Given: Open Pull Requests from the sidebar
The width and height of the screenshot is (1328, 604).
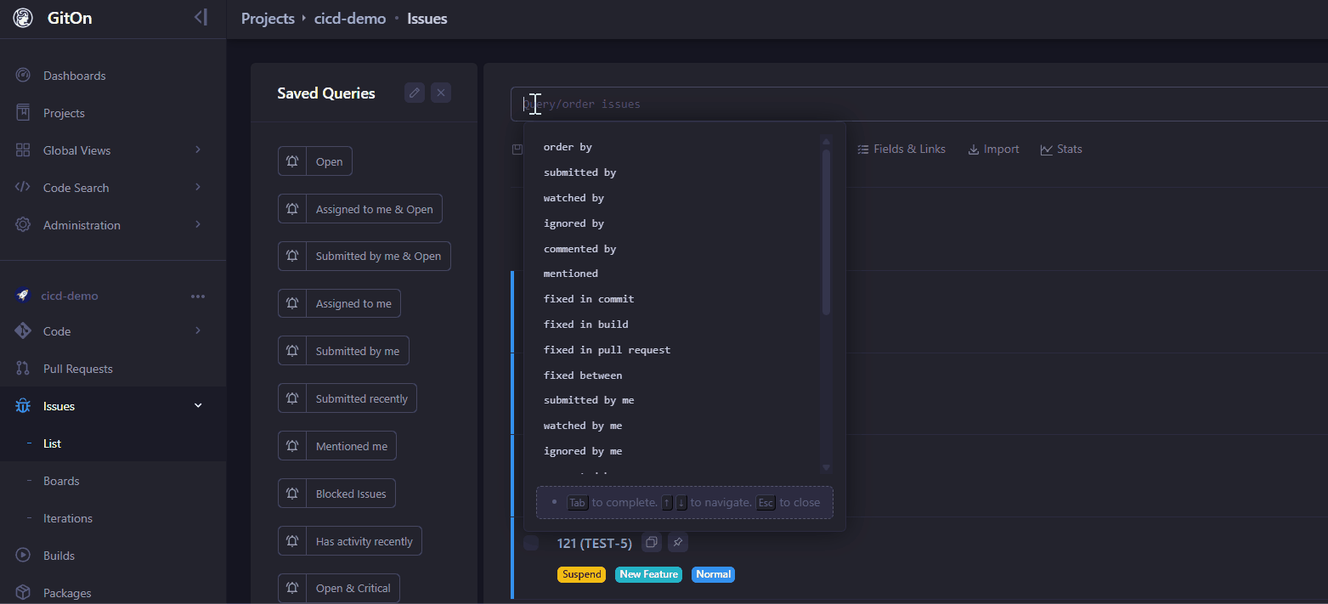Looking at the screenshot, I should [x=77, y=369].
